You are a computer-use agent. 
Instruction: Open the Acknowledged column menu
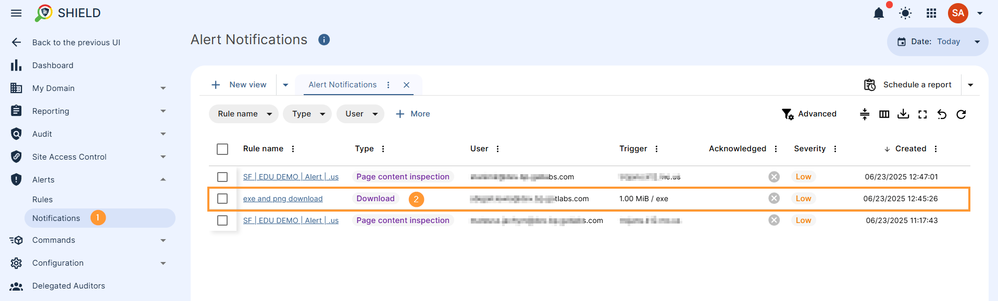click(x=776, y=149)
